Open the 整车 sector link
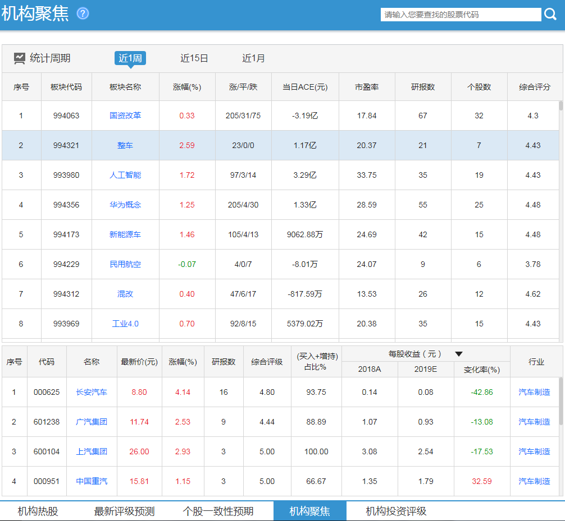The width and height of the screenshot is (565, 521). [125, 145]
